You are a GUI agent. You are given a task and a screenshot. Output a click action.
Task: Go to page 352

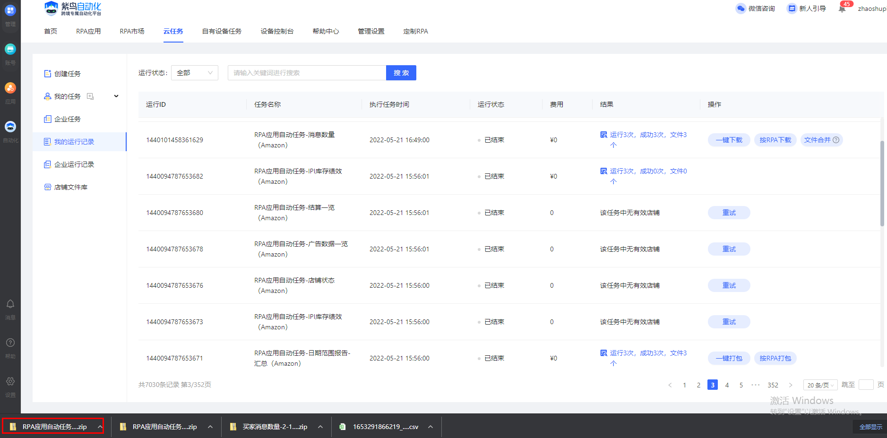[773, 385]
